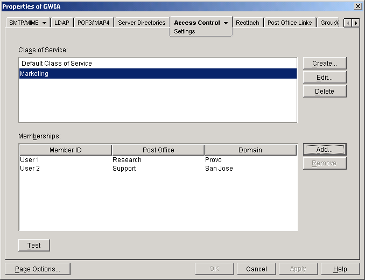
Task: Close the Properties of GWIA window
Action: click(357, 6)
